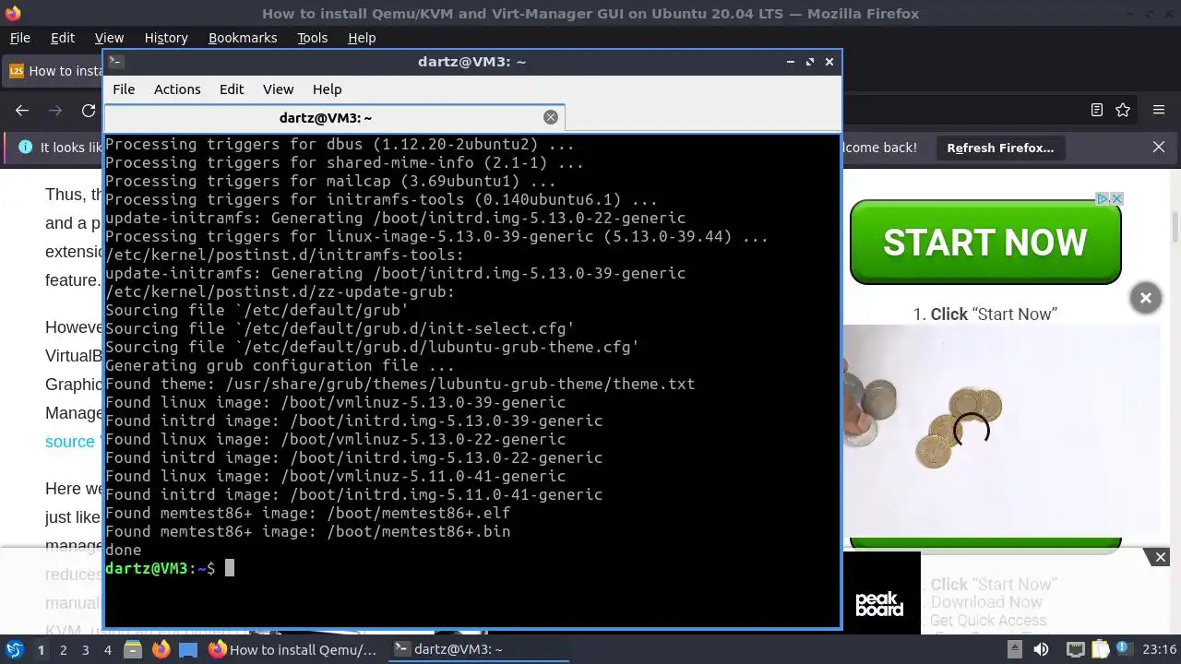This screenshot has height=664, width=1181.
Task: Open Firefox View menu
Action: point(109,38)
